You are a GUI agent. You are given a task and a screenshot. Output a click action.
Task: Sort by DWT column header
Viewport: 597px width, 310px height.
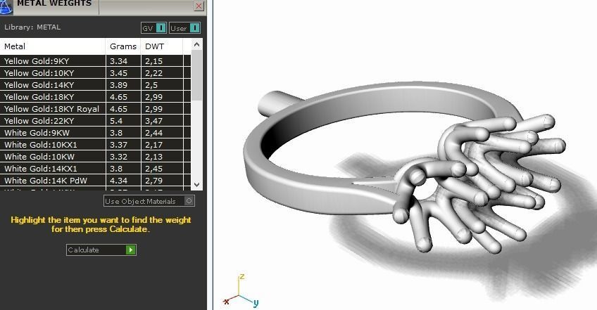162,46
